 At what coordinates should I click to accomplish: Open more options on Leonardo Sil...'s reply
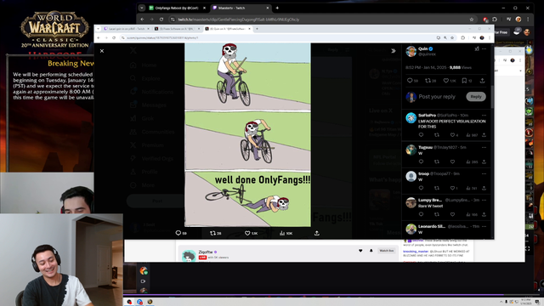click(484, 227)
